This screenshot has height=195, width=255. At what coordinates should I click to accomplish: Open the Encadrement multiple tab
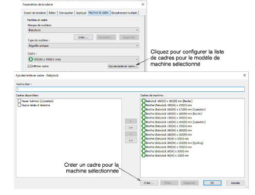[124, 13]
